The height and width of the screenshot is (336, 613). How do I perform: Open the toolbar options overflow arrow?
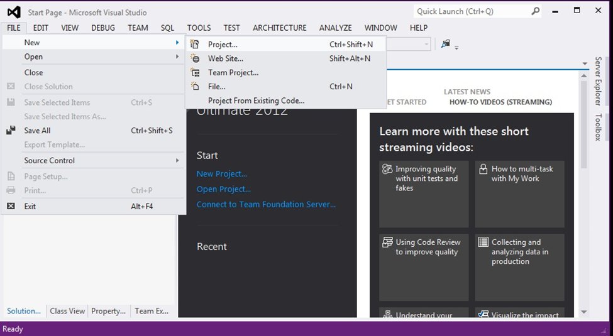(456, 47)
